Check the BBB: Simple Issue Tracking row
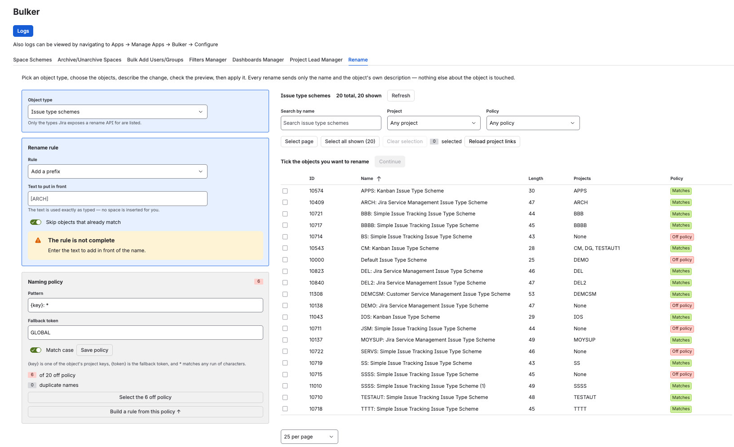The image size is (734, 447). (285, 214)
